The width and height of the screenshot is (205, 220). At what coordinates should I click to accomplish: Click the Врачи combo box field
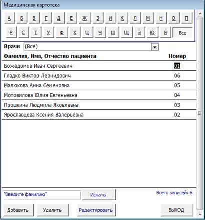[91, 47]
